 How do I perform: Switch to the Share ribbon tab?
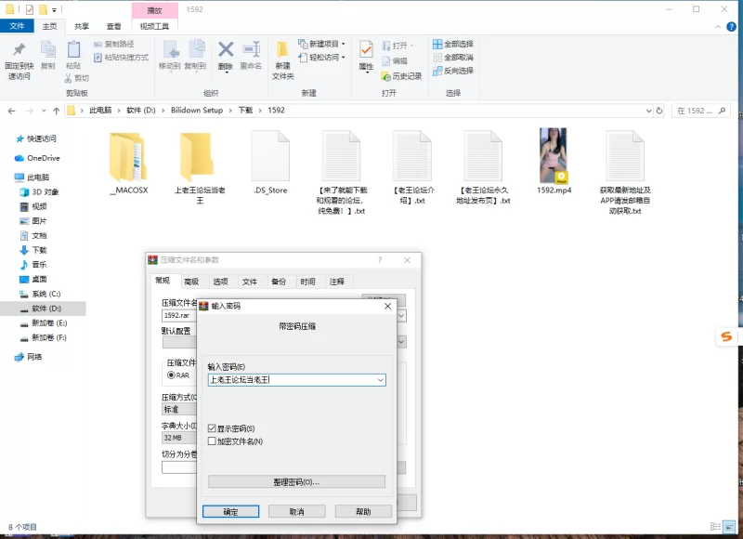[82, 26]
